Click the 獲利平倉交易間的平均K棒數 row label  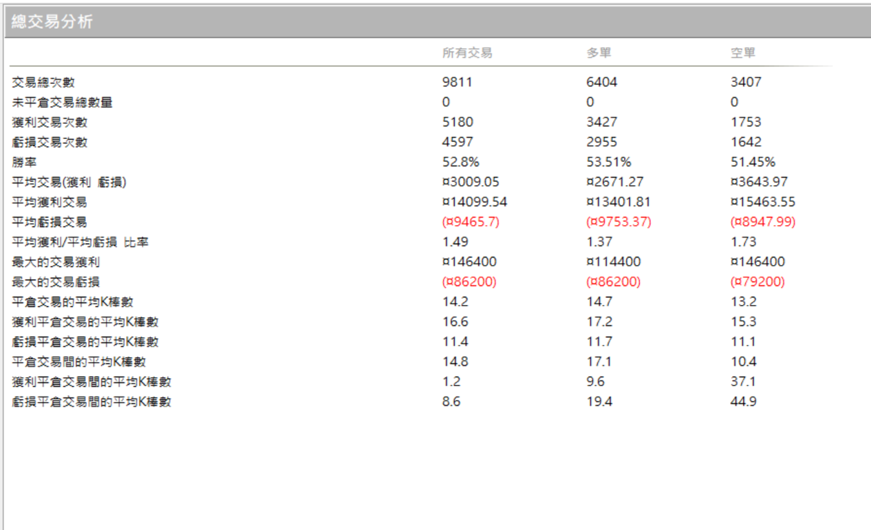coord(92,382)
